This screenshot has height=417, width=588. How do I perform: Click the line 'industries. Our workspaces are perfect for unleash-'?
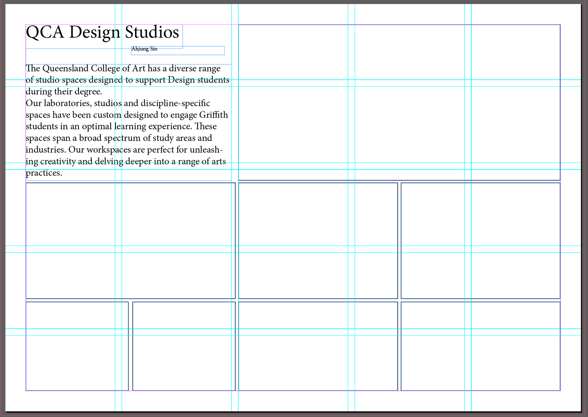click(124, 150)
